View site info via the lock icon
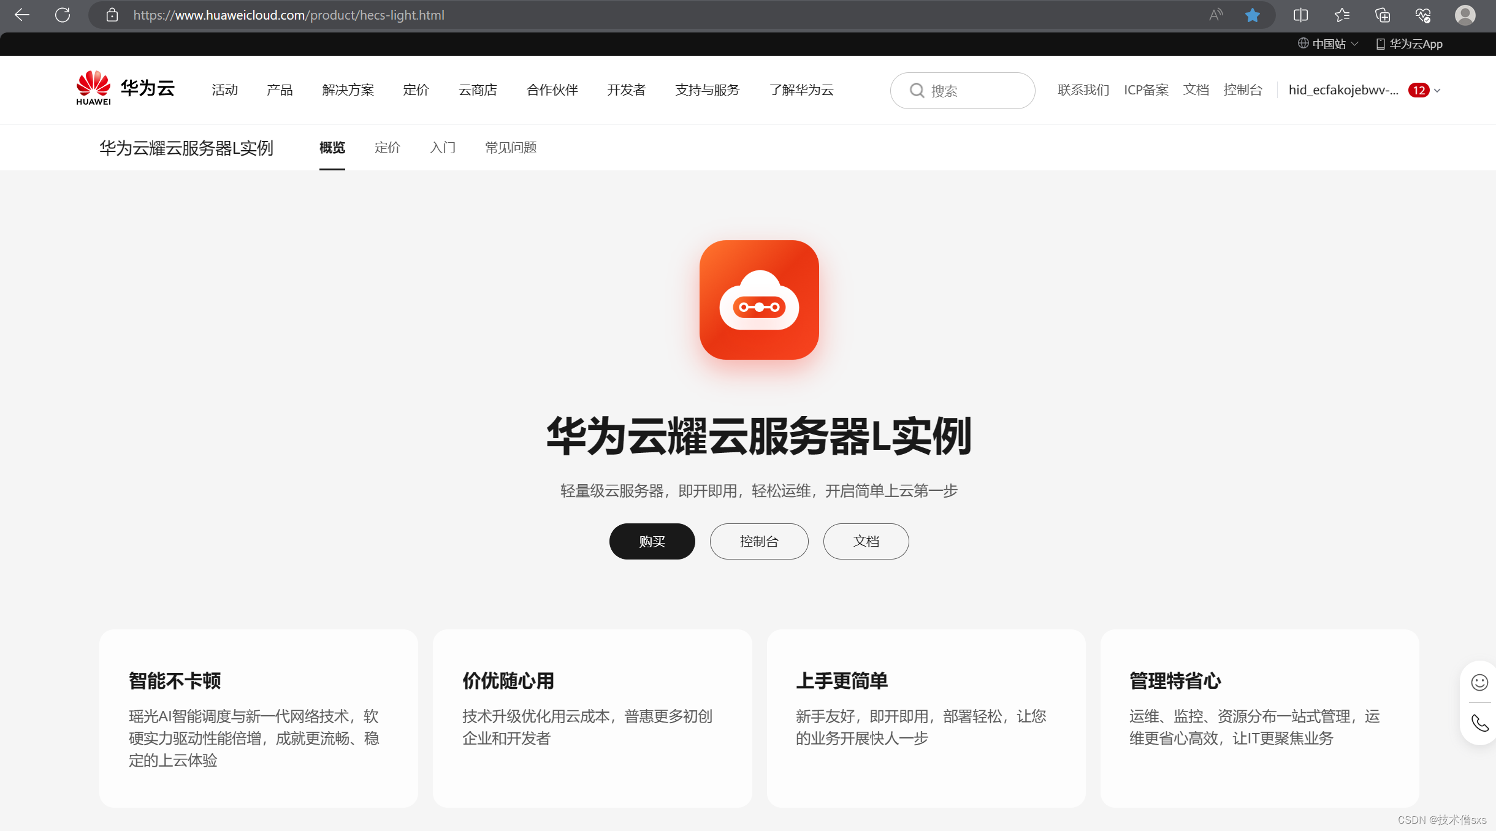 click(x=112, y=15)
